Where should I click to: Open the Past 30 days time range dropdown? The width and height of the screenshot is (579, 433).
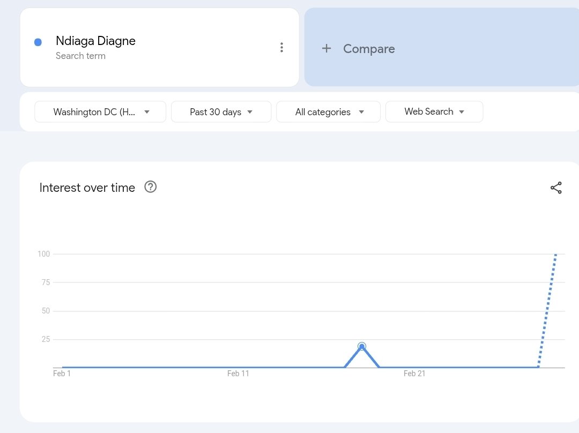(x=221, y=112)
